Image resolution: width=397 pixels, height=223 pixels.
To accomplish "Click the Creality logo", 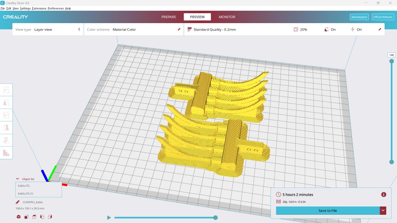I will click(x=15, y=17).
